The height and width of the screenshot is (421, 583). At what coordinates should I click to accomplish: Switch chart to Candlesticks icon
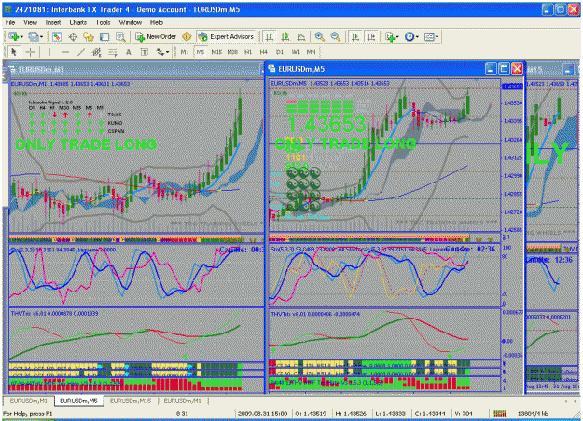tap(285, 36)
